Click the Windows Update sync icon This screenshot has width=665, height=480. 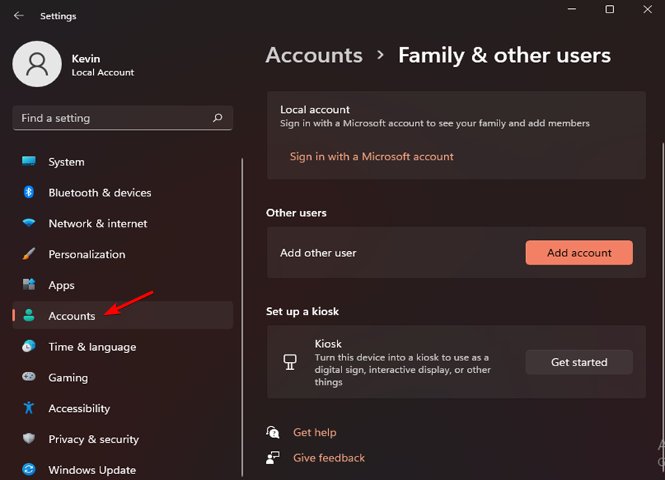tap(29, 470)
